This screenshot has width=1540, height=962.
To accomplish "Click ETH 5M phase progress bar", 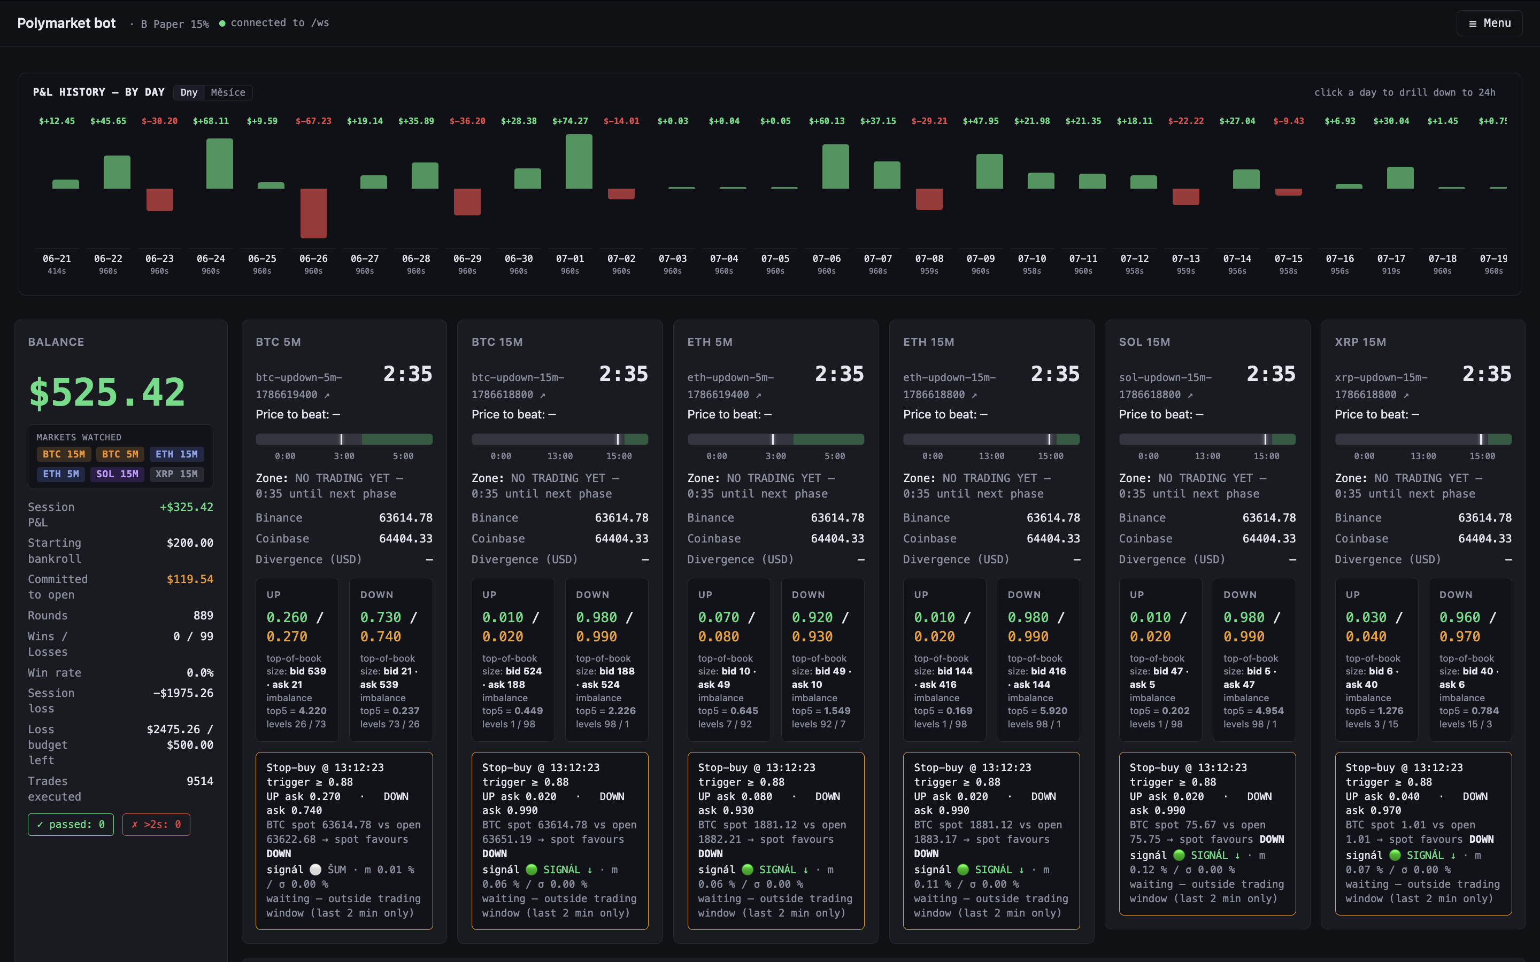I will (775, 439).
